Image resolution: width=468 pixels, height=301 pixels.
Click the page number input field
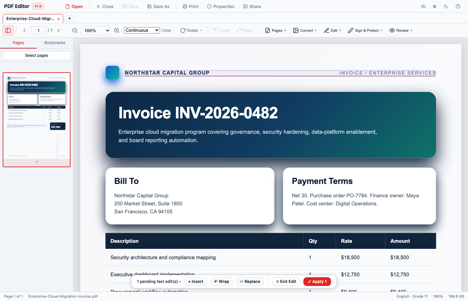38,30
